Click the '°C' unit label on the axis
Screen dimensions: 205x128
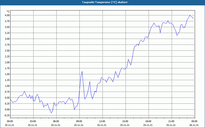(x=8, y=12)
